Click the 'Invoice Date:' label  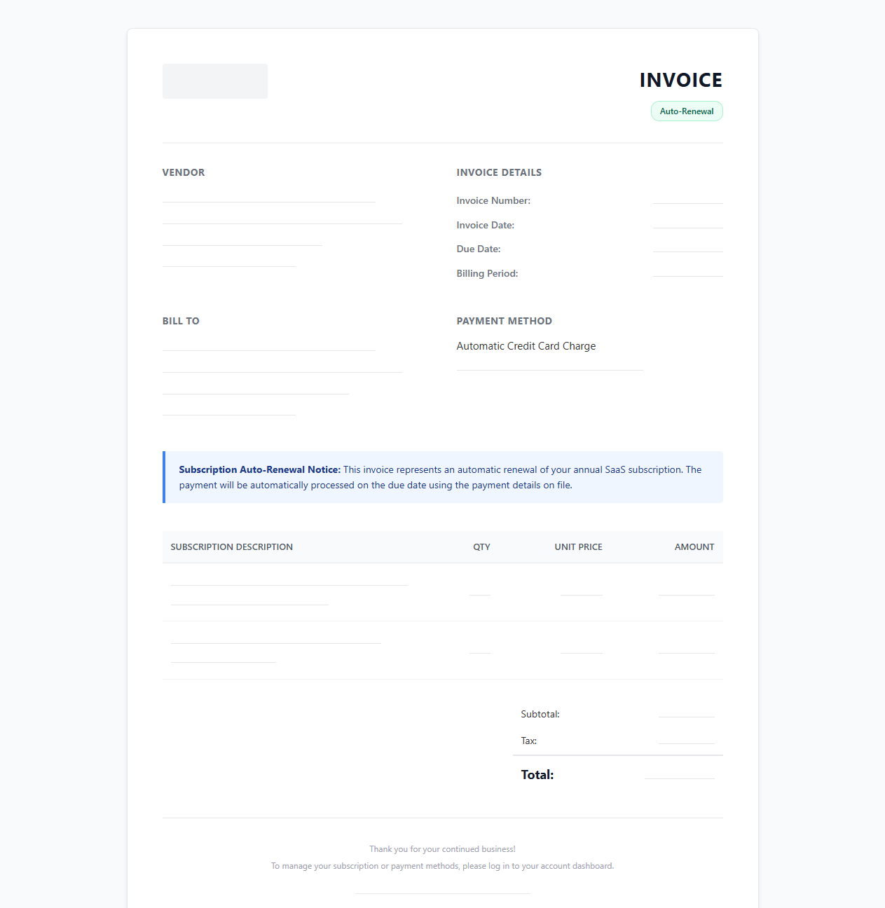(486, 225)
